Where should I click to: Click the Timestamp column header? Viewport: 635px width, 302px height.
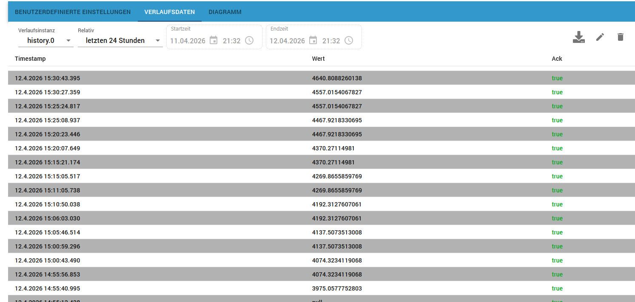pyautogui.click(x=30, y=59)
